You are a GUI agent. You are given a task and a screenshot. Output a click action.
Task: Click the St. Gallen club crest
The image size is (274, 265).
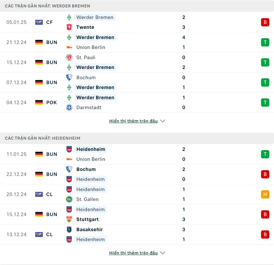pos(69,199)
